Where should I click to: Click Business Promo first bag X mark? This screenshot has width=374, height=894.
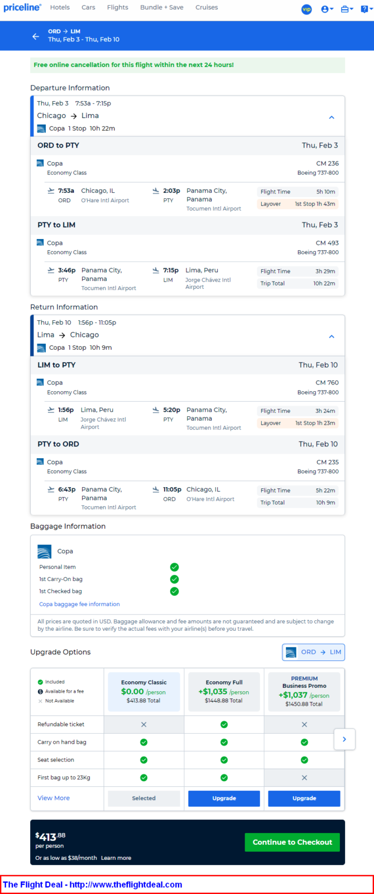coord(304,778)
